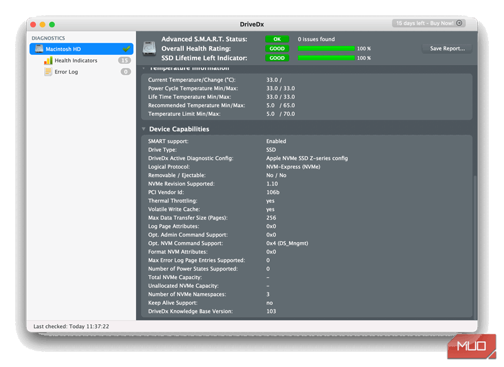Click 'SSD Lifetime Left Indicator:' label
The width and height of the screenshot is (504, 367).
204,58
